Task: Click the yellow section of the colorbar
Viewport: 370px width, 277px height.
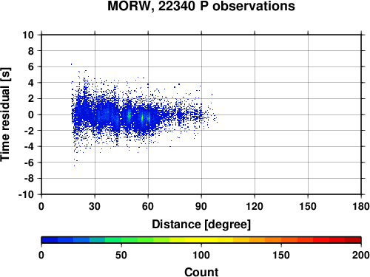Action: (201, 240)
